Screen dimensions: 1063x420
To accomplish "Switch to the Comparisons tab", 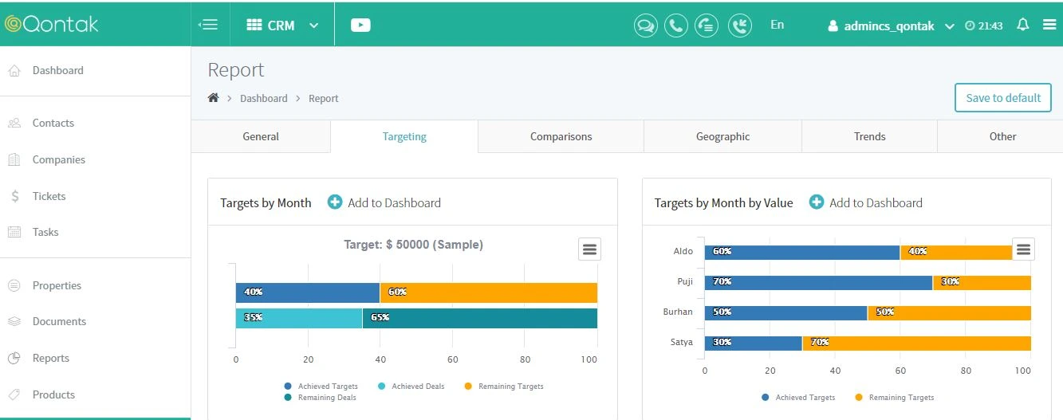I will tap(561, 136).
